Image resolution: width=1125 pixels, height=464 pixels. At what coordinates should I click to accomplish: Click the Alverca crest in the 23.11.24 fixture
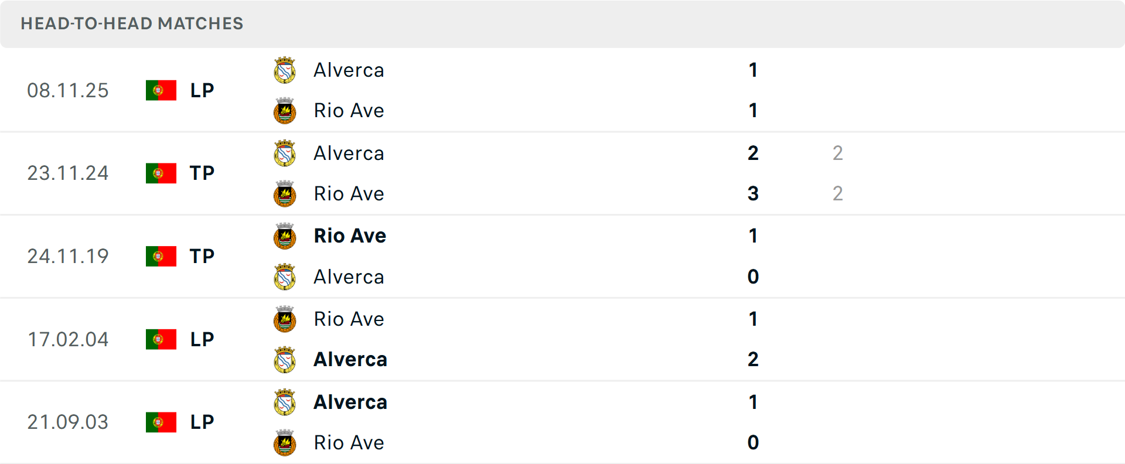(285, 153)
